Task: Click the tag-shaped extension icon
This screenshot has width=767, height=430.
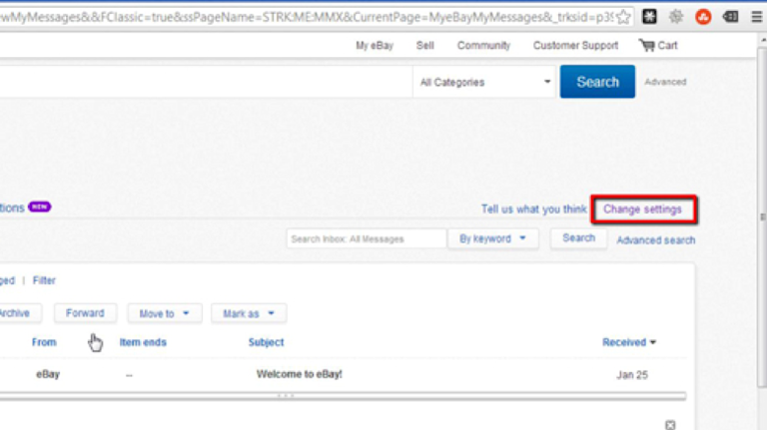Action: tap(730, 17)
